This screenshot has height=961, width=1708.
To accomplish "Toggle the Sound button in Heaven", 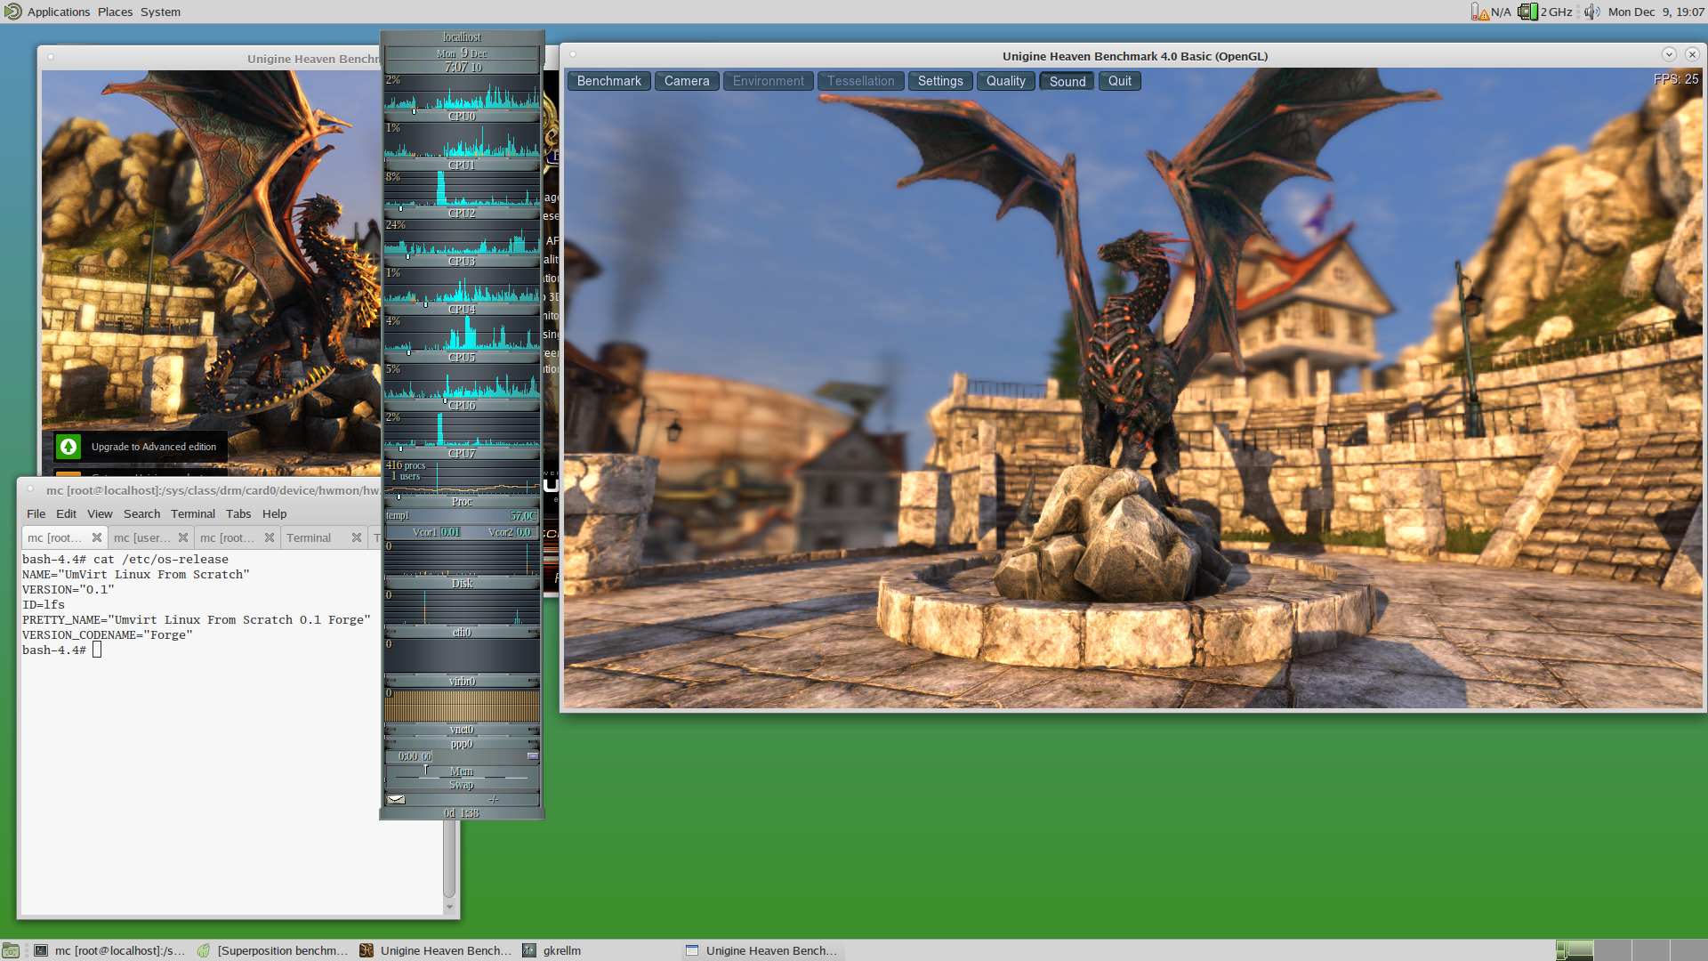I will point(1067,81).
